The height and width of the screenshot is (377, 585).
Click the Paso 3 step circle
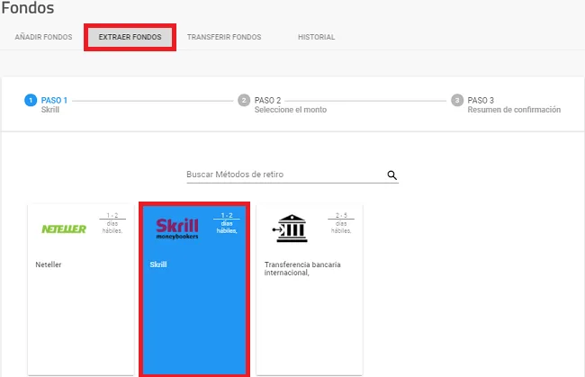[457, 100]
